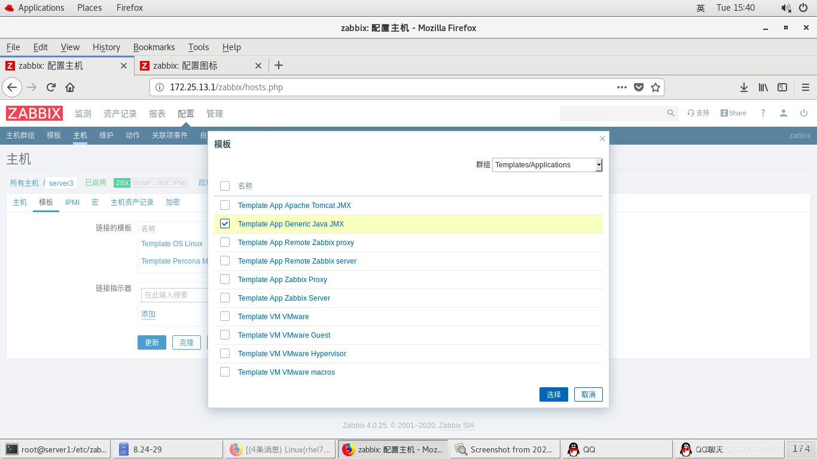The image size is (817, 459).
Task: Reload the page with the refresh icon
Action: [x=51, y=87]
